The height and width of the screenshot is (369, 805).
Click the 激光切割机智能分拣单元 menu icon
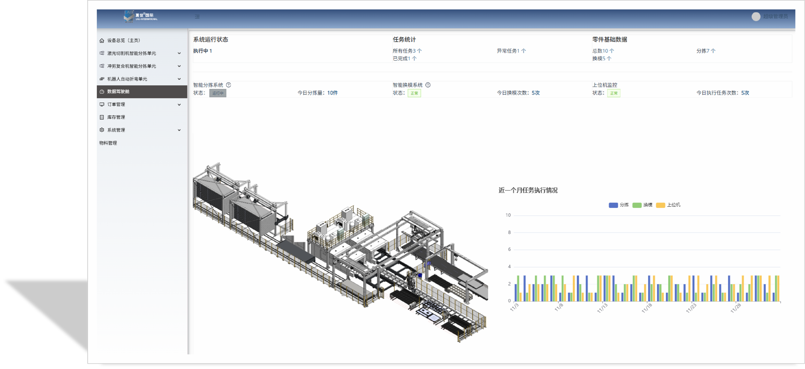pyautogui.click(x=102, y=53)
